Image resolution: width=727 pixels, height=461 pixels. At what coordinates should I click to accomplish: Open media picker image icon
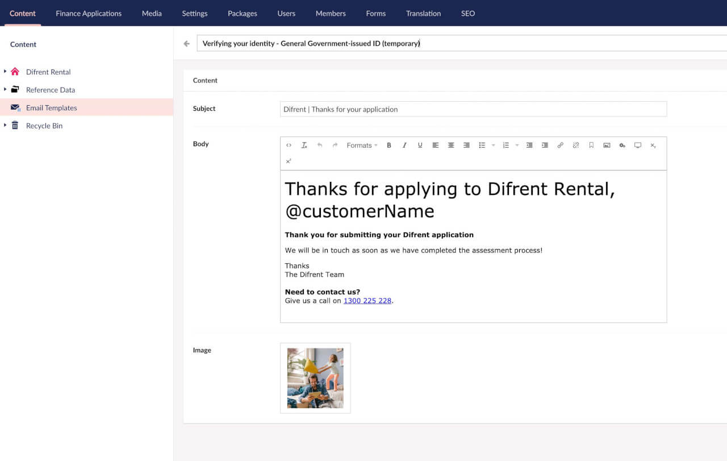point(607,146)
